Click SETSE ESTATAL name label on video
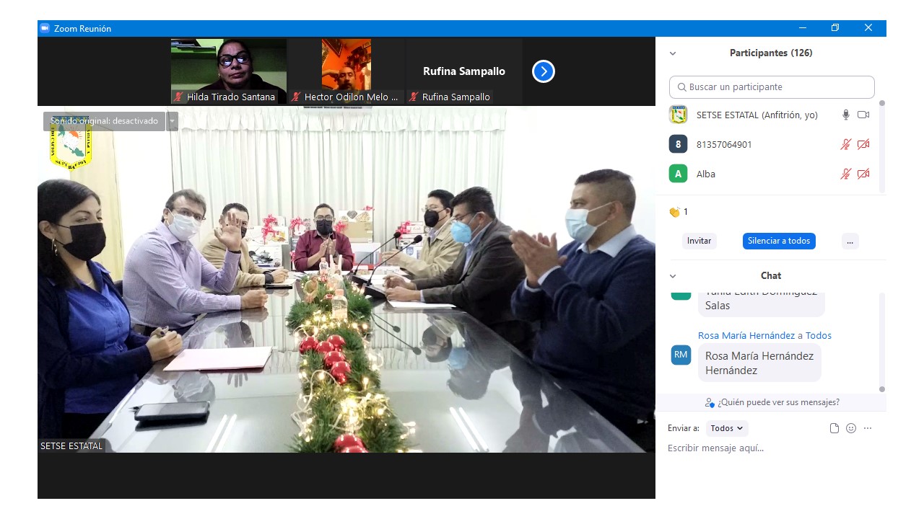The width and height of the screenshot is (924, 519). tap(71, 446)
